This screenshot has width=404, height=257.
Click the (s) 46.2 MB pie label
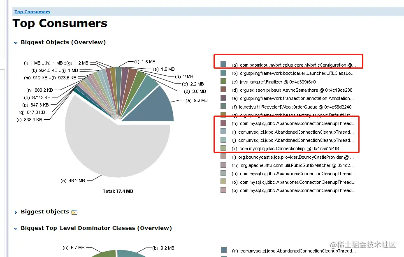pos(73,181)
